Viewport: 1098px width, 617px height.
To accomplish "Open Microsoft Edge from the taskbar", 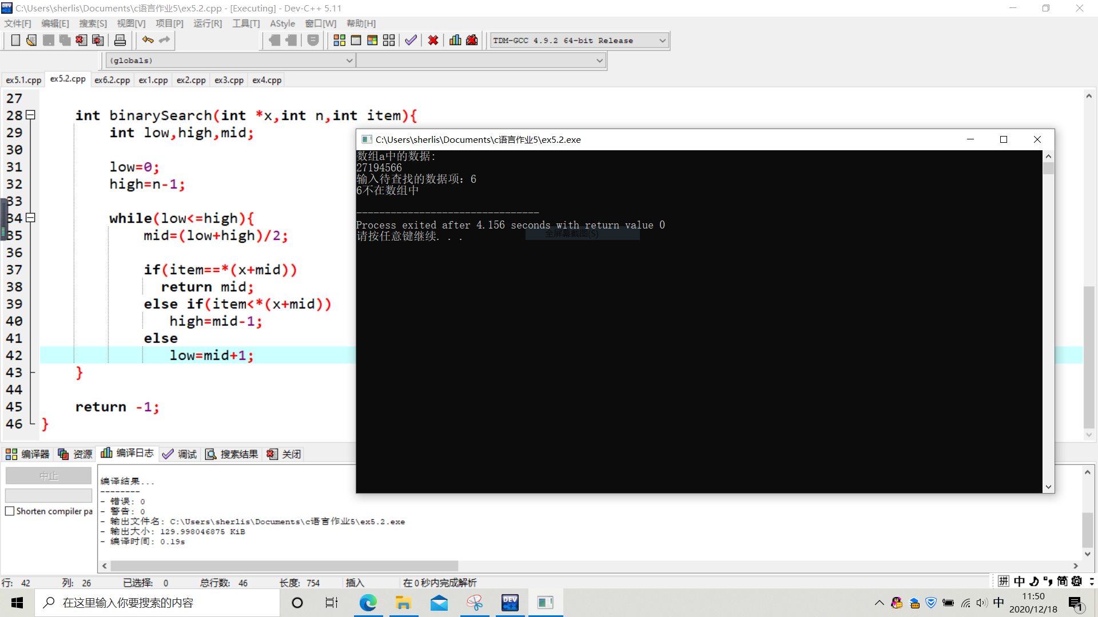I will pyautogui.click(x=368, y=603).
